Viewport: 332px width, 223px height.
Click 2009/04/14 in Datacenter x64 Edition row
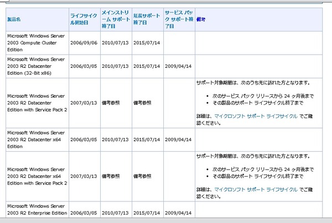click(x=178, y=140)
